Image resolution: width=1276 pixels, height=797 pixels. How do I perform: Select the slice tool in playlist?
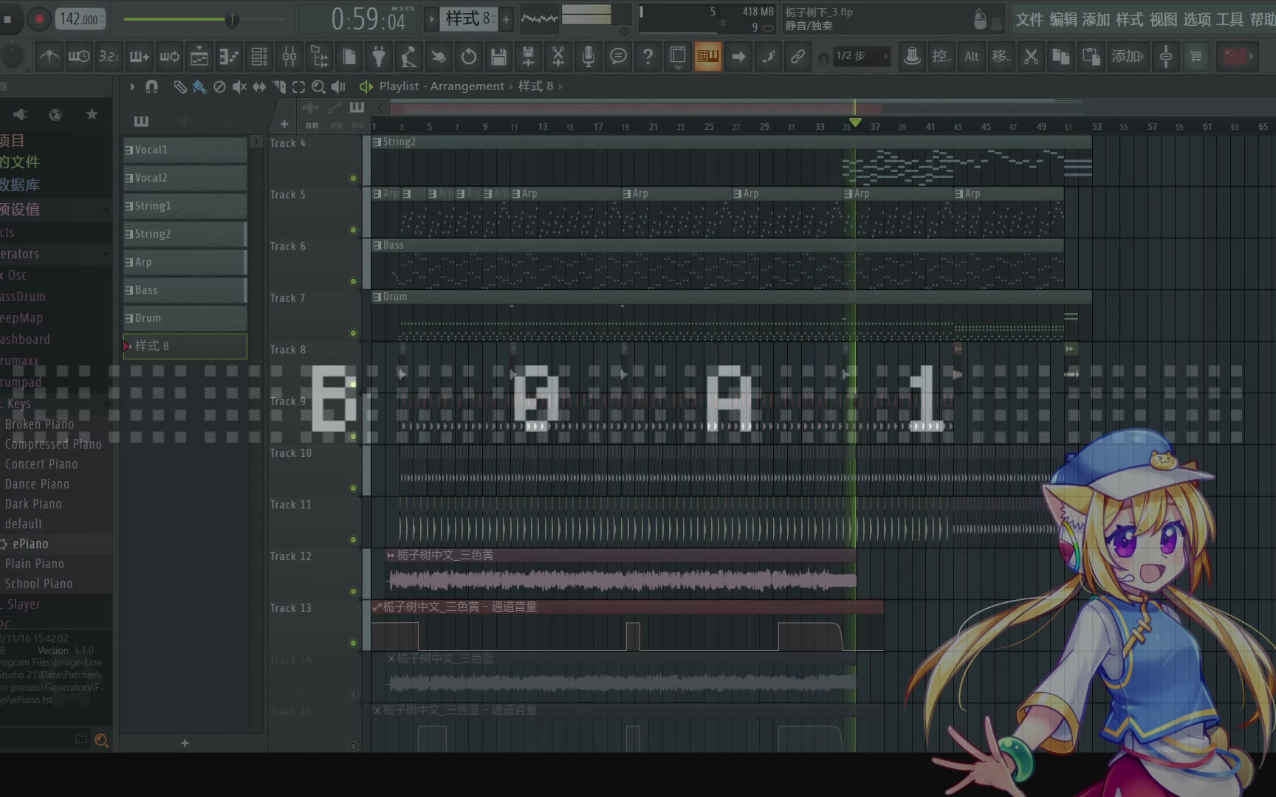279,86
